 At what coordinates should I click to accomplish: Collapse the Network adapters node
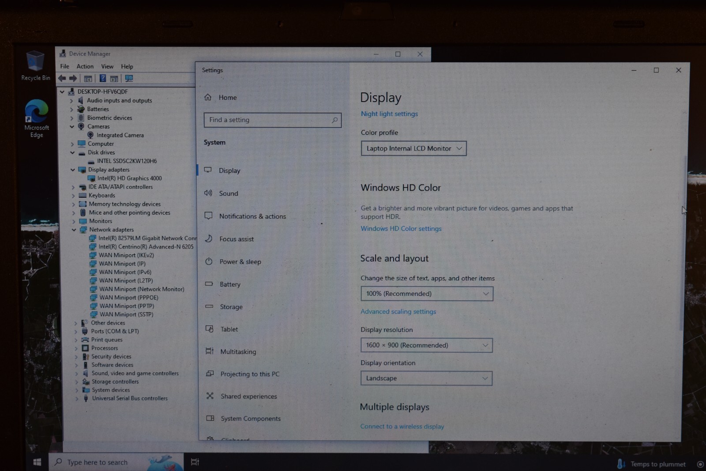click(74, 230)
